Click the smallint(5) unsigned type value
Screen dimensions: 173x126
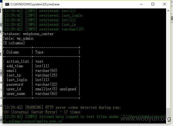pos(56,89)
